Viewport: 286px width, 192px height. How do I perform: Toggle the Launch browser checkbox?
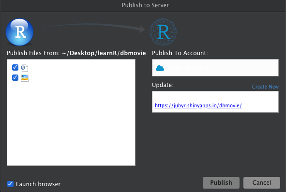[10, 184]
